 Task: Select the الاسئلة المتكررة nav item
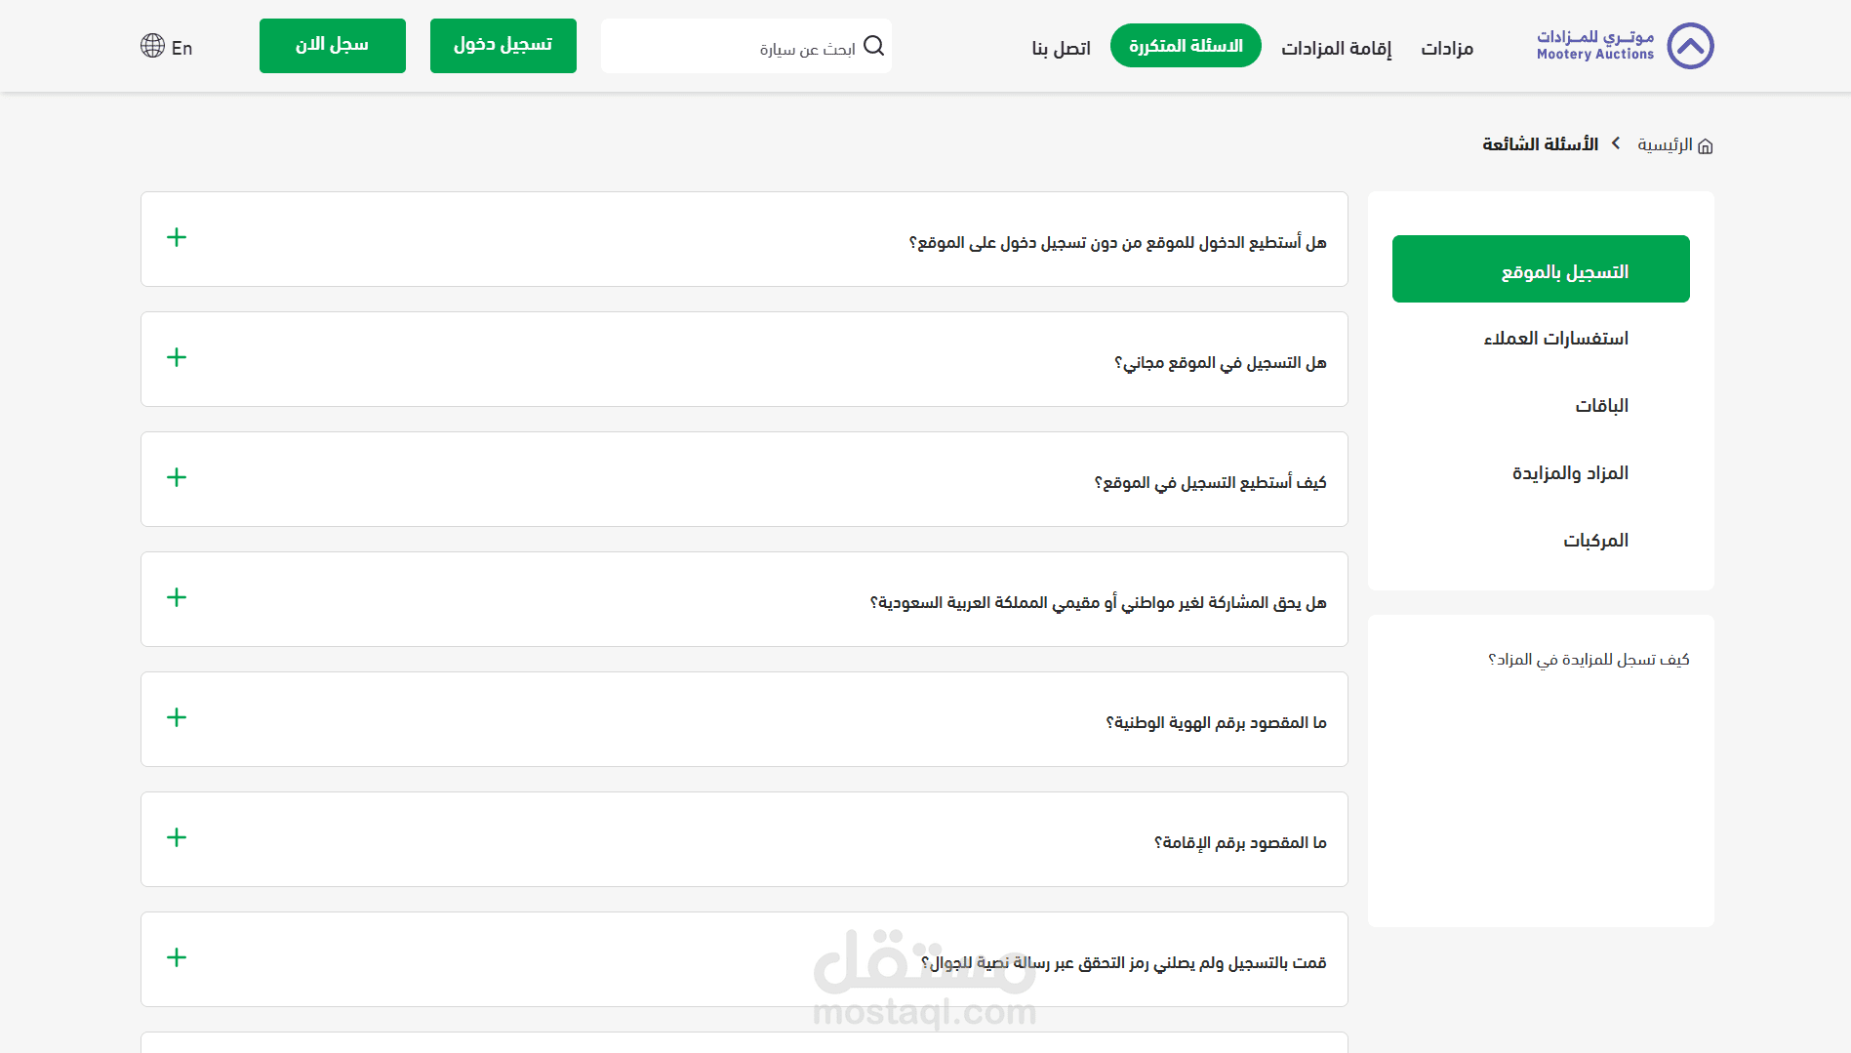(x=1186, y=46)
